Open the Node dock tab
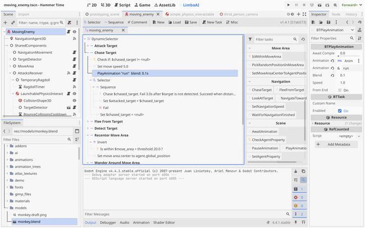The image size is (365, 228). [x=336, y=15]
